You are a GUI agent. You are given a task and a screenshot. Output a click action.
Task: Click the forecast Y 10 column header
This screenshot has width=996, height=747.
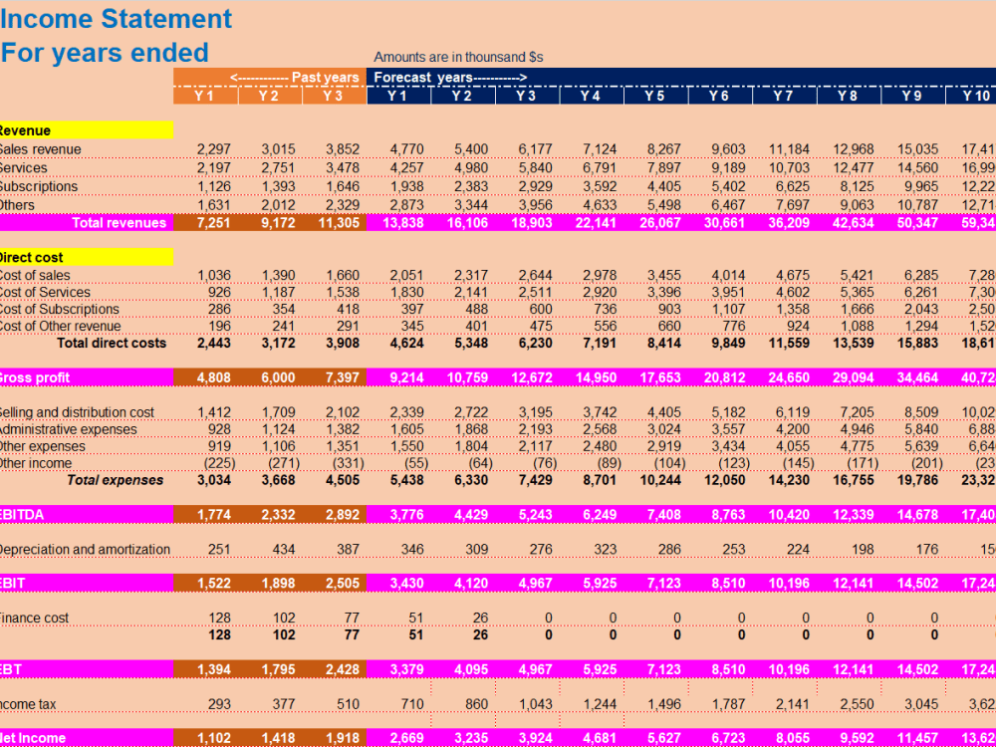975,99
